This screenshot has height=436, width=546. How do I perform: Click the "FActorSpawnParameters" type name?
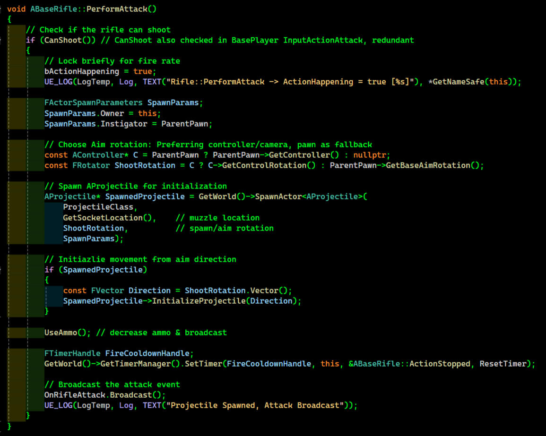click(93, 103)
